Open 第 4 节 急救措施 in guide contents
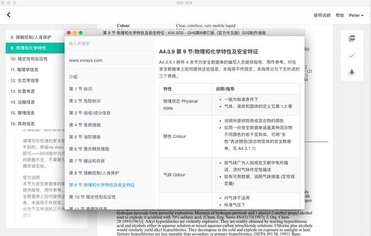 [85, 125]
